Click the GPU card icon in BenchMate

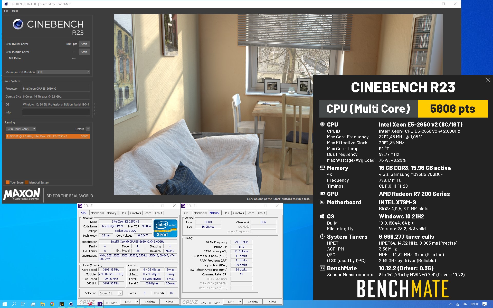pos(322,194)
